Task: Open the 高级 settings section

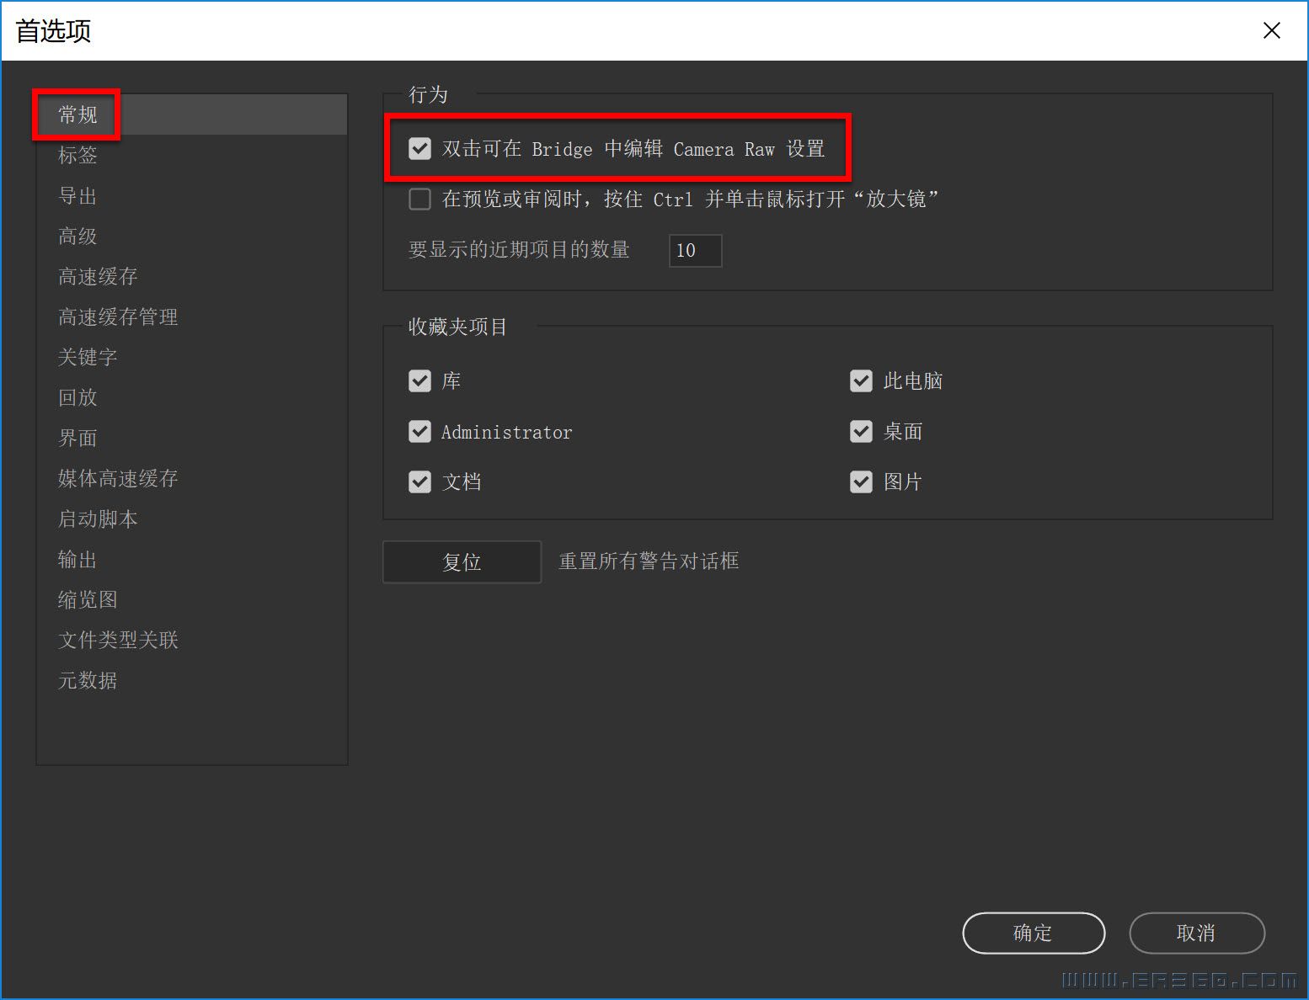Action: pos(77,236)
